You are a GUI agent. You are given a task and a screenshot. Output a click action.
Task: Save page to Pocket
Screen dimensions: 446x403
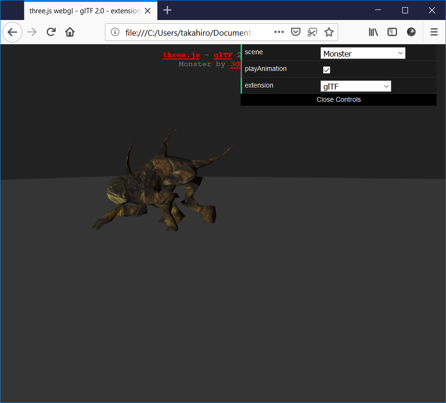(x=296, y=32)
